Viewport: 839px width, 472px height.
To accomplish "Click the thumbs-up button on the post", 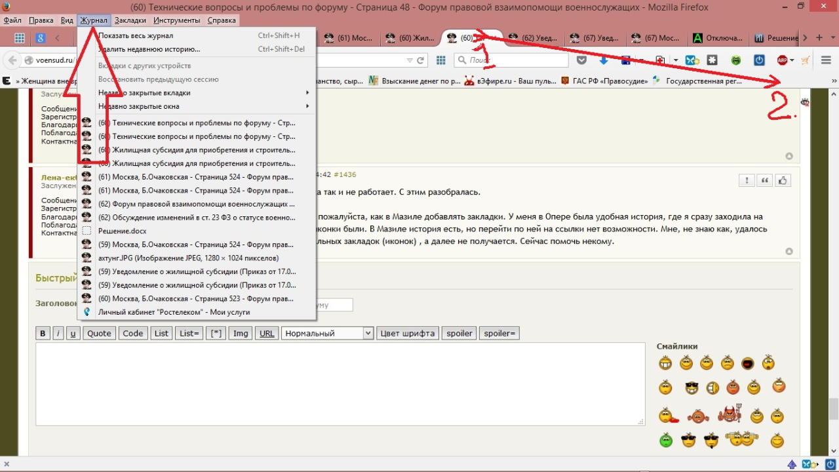I will point(783,181).
